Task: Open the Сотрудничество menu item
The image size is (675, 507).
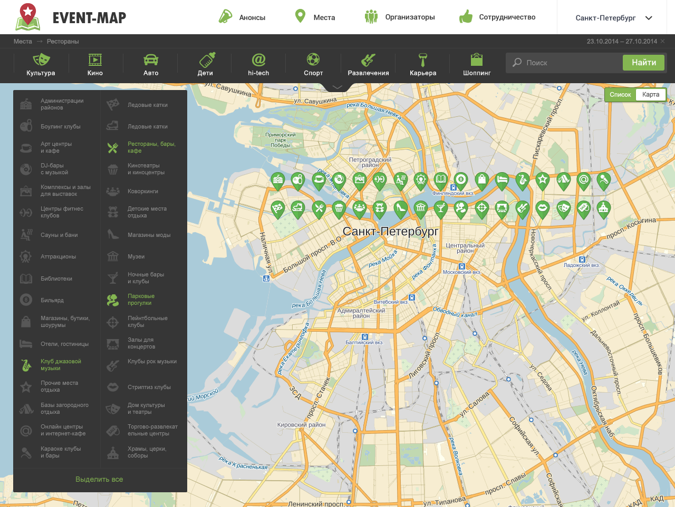Action: [x=497, y=17]
